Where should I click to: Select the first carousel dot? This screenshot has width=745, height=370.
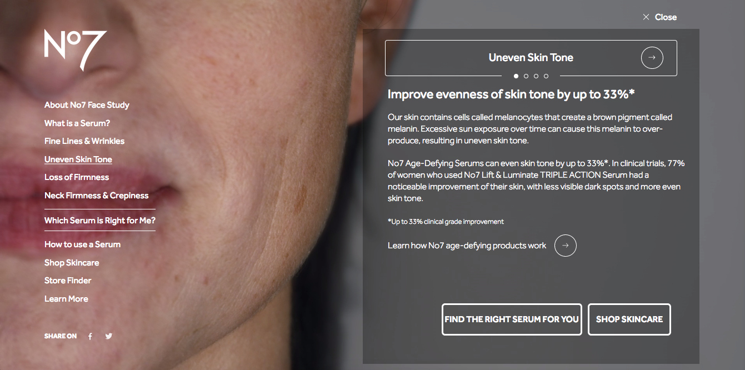516,76
